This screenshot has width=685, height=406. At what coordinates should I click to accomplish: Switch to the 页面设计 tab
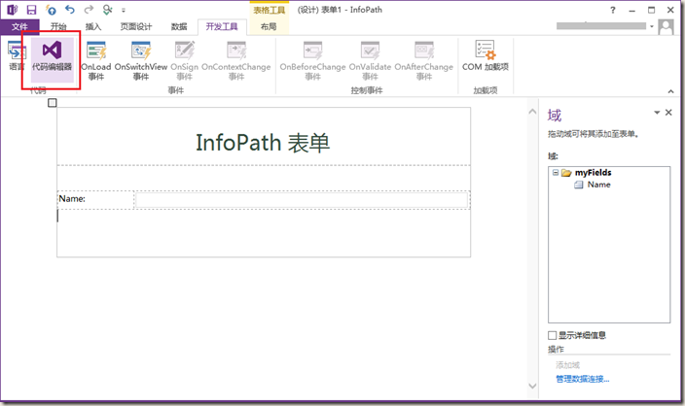136,26
